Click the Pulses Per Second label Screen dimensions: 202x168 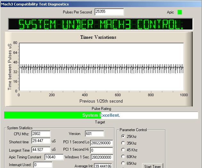pos(77,12)
